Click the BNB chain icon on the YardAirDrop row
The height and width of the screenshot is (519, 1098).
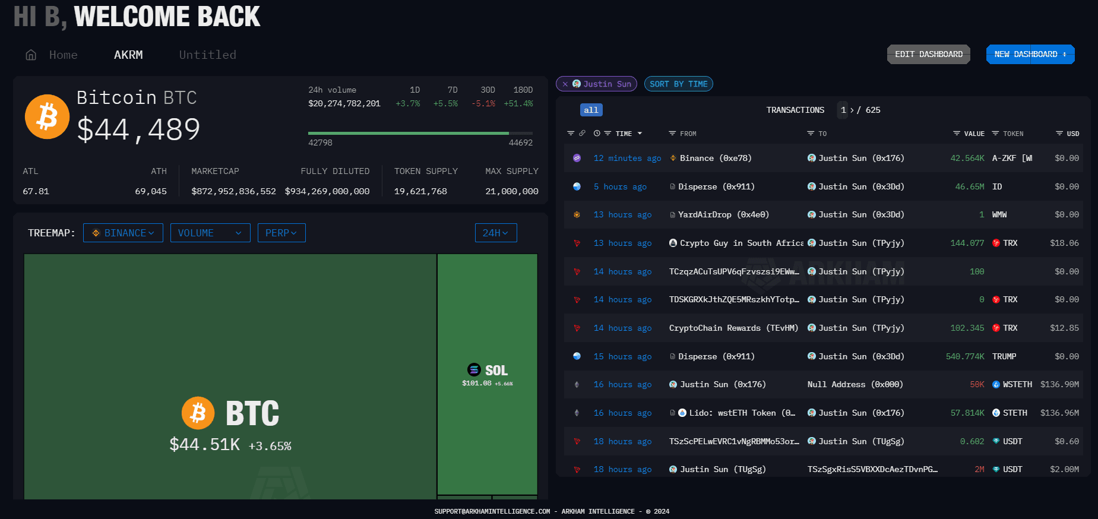coord(577,214)
